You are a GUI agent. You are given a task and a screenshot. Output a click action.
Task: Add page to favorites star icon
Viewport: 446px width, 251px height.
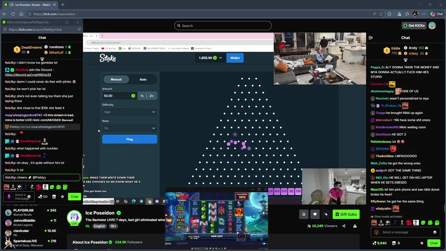click(381, 14)
